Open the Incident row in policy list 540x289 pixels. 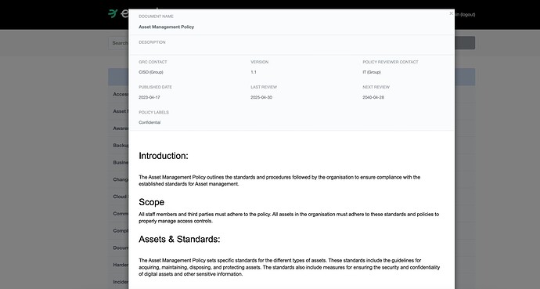118,282
